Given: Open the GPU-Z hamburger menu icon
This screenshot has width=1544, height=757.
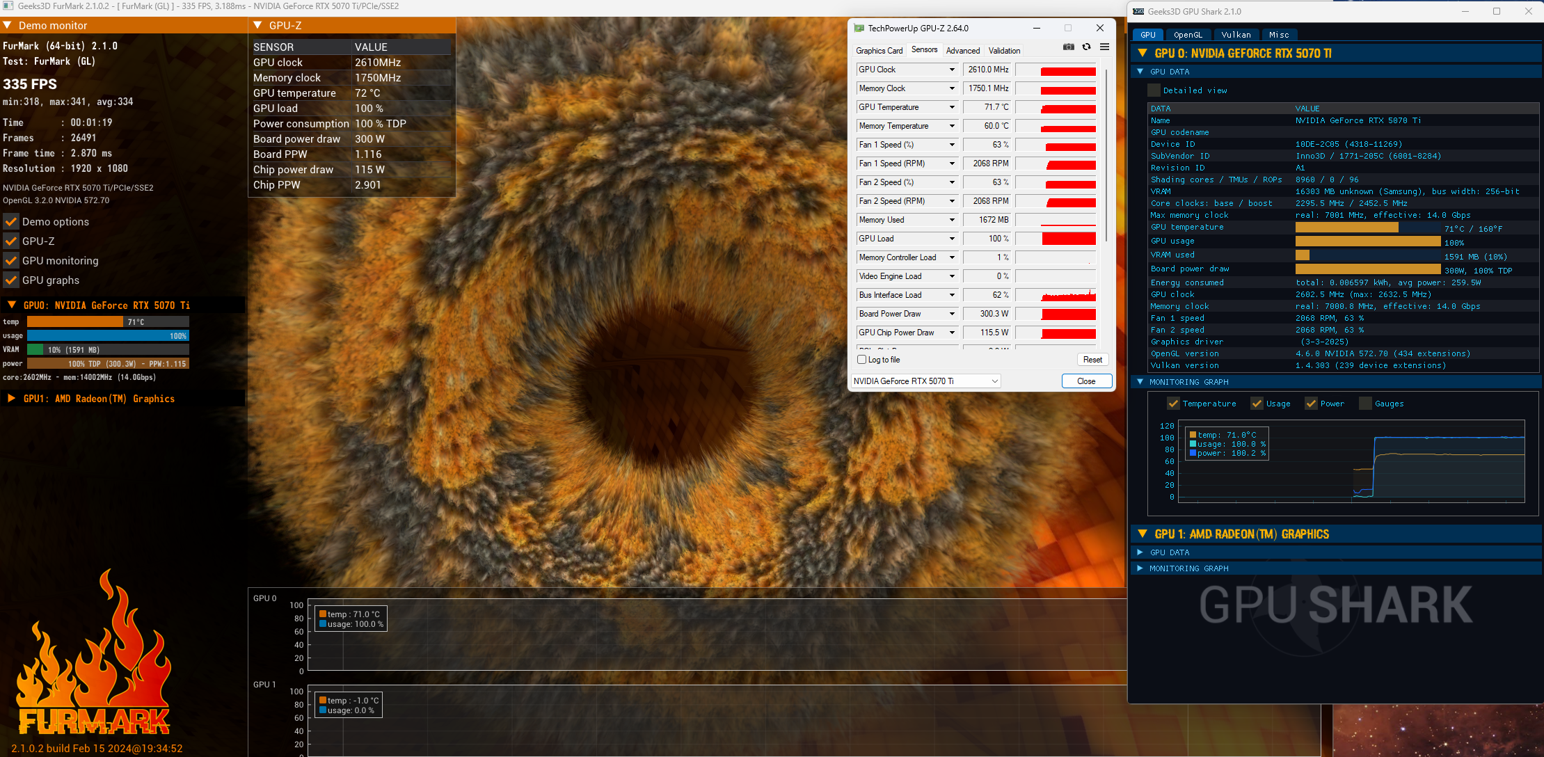Looking at the screenshot, I should tap(1104, 47).
